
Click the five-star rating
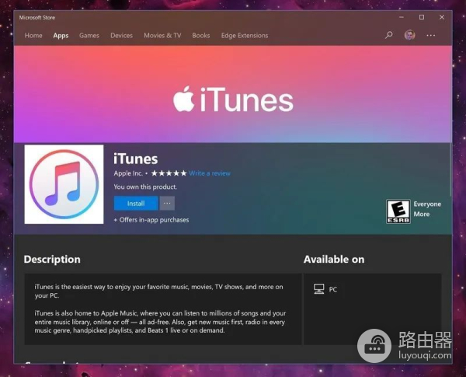[x=169, y=173]
